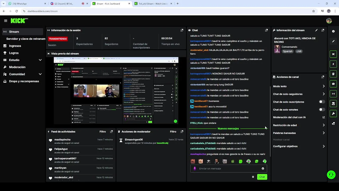Expand Modo lento options

(324, 86)
